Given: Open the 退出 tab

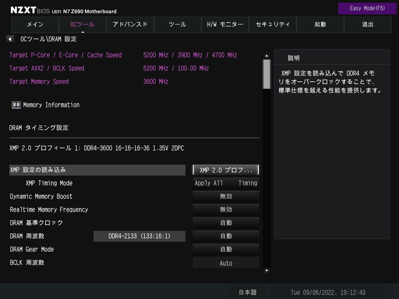Looking at the screenshot, I should [368, 25].
